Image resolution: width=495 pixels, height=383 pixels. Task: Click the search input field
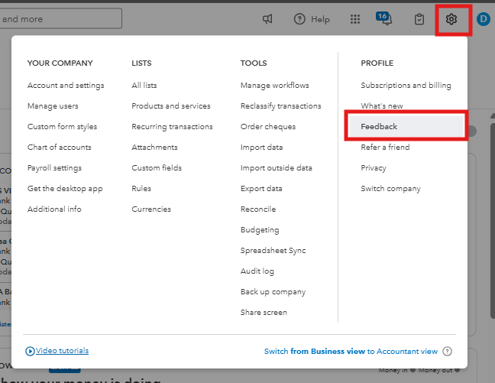pos(61,19)
